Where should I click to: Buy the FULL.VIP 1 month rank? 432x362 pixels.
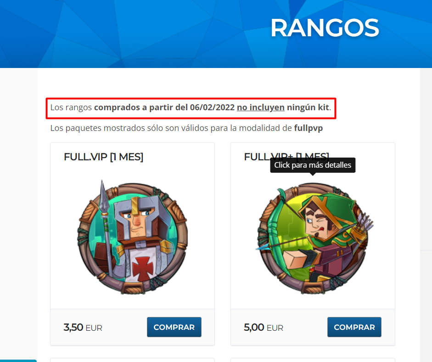click(174, 327)
